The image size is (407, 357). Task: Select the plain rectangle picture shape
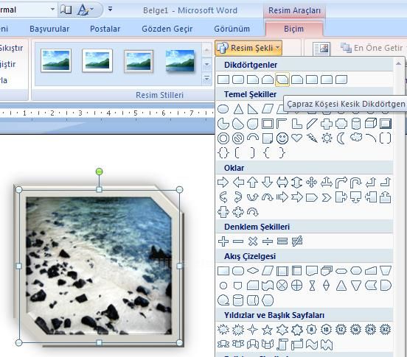coord(223,79)
